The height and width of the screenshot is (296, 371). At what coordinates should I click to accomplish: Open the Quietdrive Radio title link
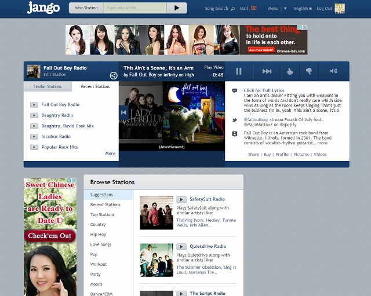coord(208,246)
